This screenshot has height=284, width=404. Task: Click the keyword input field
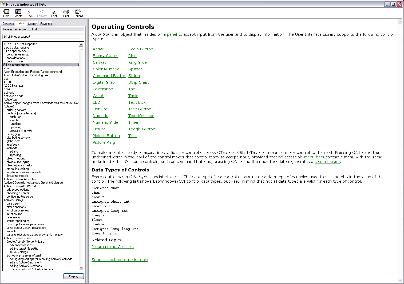pos(43,37)
